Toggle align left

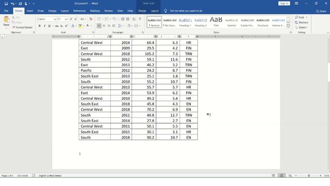[x=99, y=26]
